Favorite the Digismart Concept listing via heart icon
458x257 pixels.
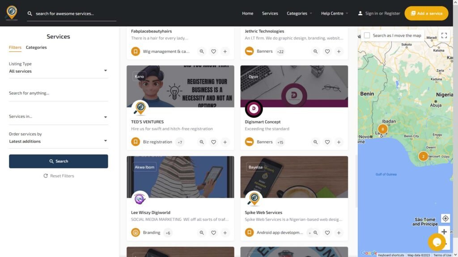327,142
